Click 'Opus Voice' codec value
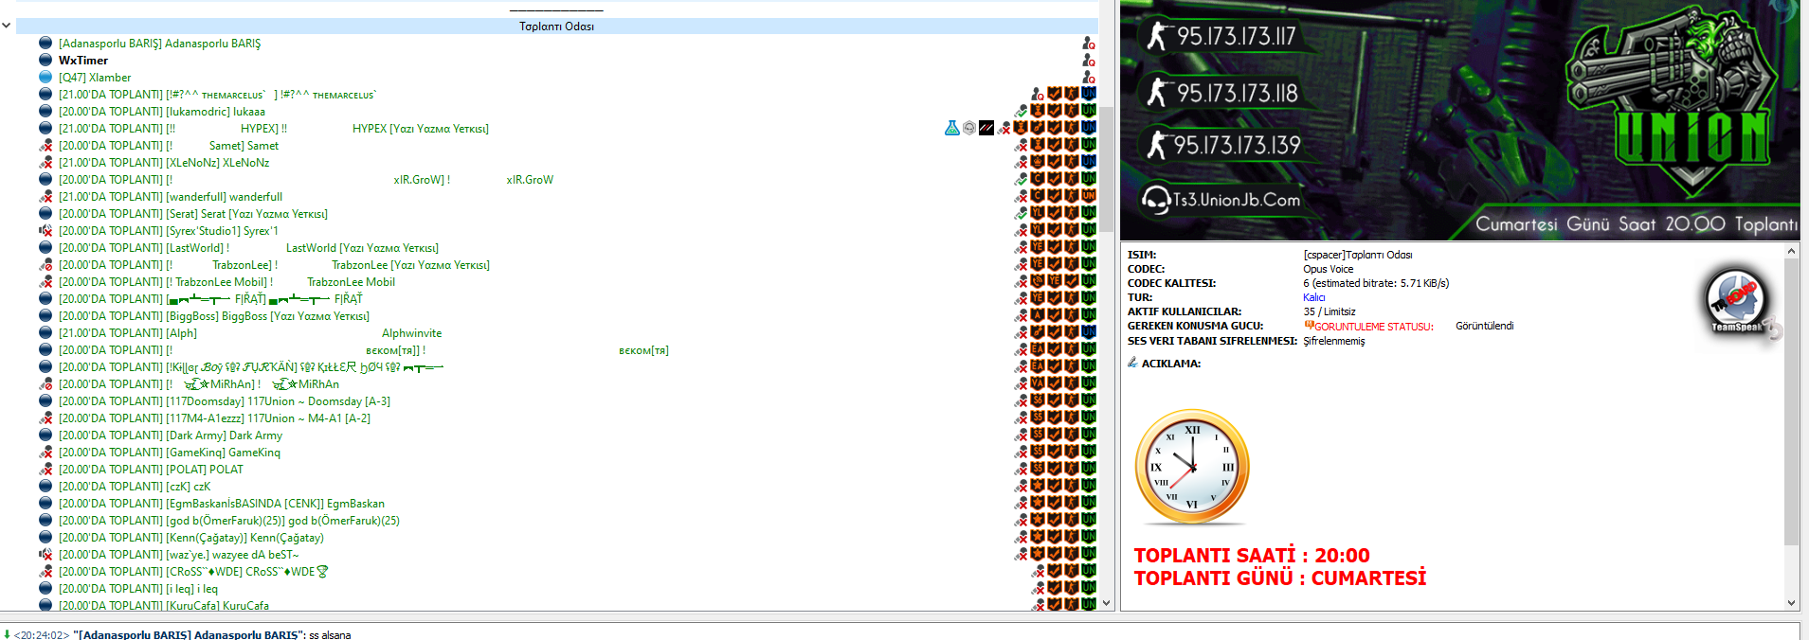Image resolution: width=1809 pixels, height=640 pixels. 1328,269
